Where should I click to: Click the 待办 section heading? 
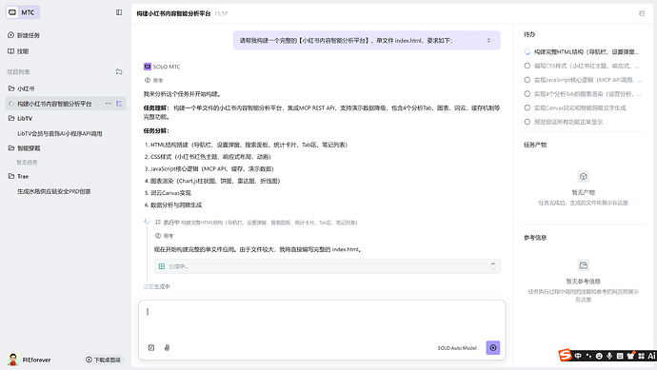click(x=529, y=34)
